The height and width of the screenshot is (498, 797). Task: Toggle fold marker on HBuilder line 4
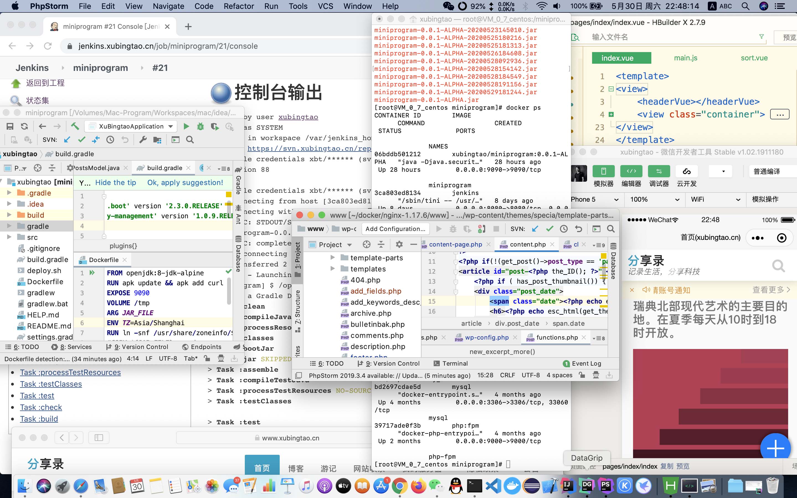point(611,114)
